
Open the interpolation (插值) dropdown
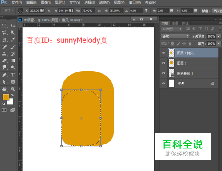(217, 11)
